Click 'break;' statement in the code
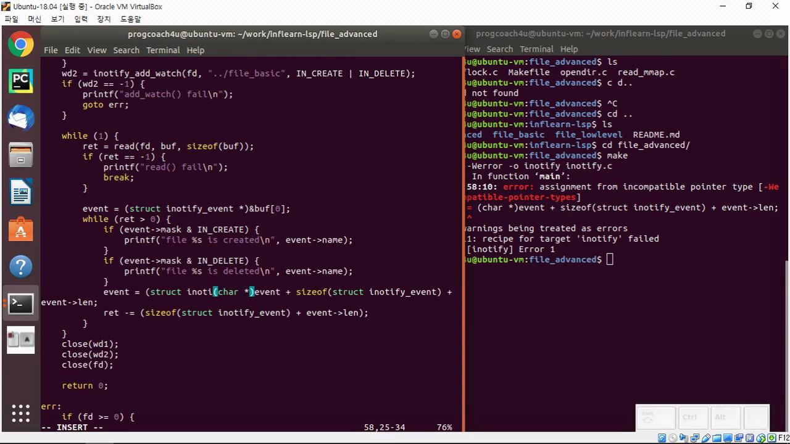The height and width of the screenshot is (444, 790). (x=118, y=177)
